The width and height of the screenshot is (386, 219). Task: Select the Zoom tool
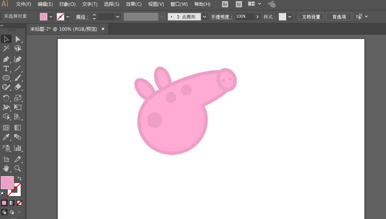(x=18, y=168)
